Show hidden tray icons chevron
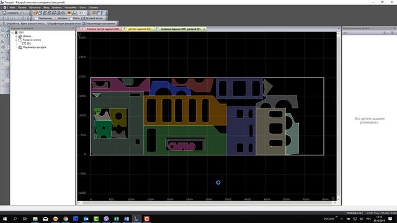This screenshot has height=223, width=397. pos(342,219)
